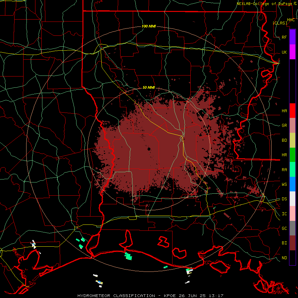
Task: Click the HR dark green legend swatch
Action: point(292,155)
